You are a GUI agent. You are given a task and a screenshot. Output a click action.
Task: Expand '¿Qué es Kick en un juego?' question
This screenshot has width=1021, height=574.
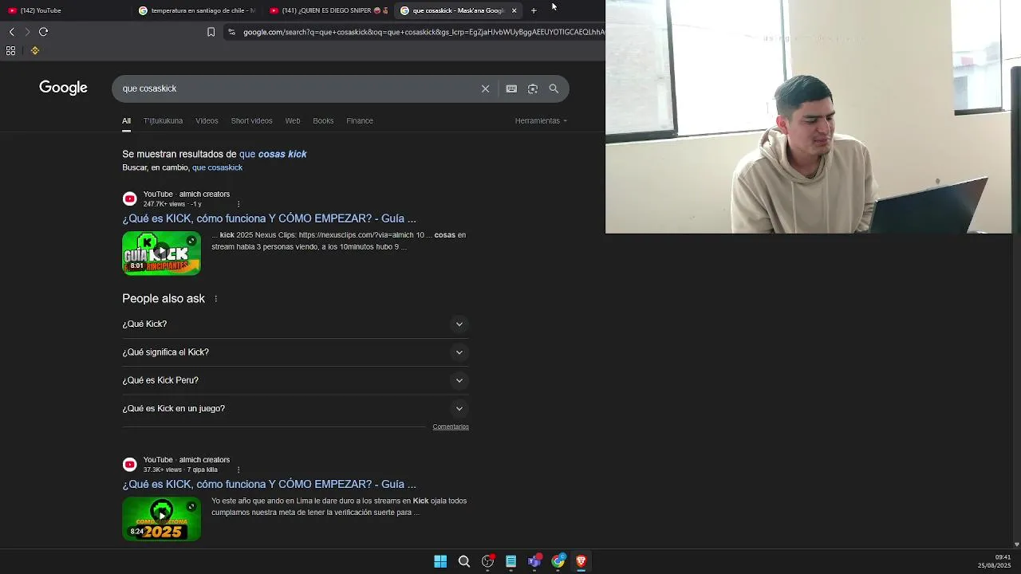(x=295, y=408)
